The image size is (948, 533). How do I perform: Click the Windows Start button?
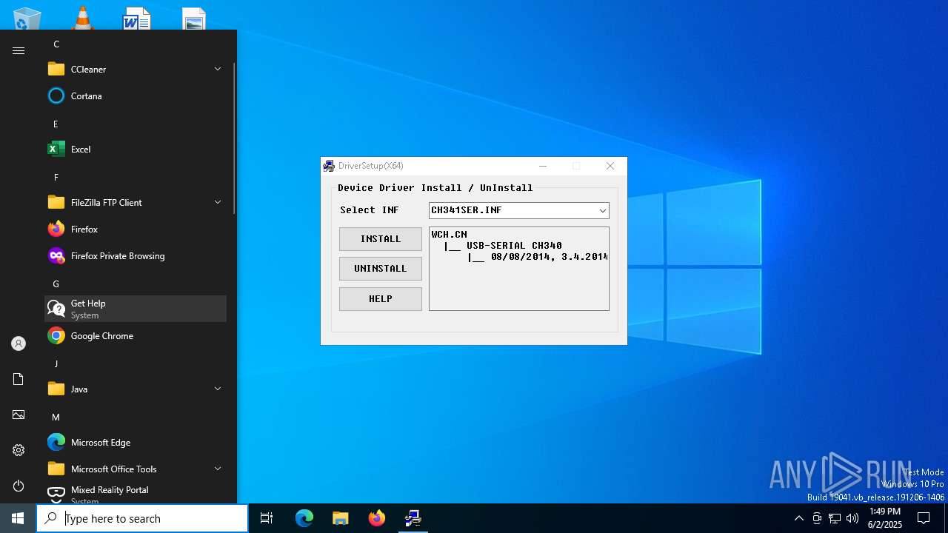[x=18, y=518]
